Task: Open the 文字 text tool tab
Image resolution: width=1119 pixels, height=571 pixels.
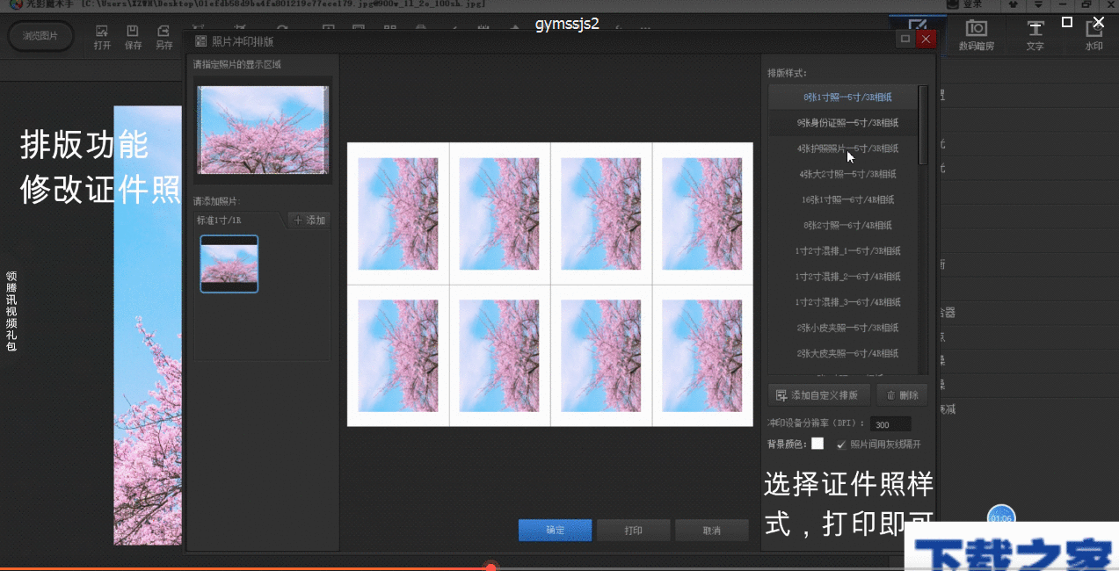Action: 1035,35
